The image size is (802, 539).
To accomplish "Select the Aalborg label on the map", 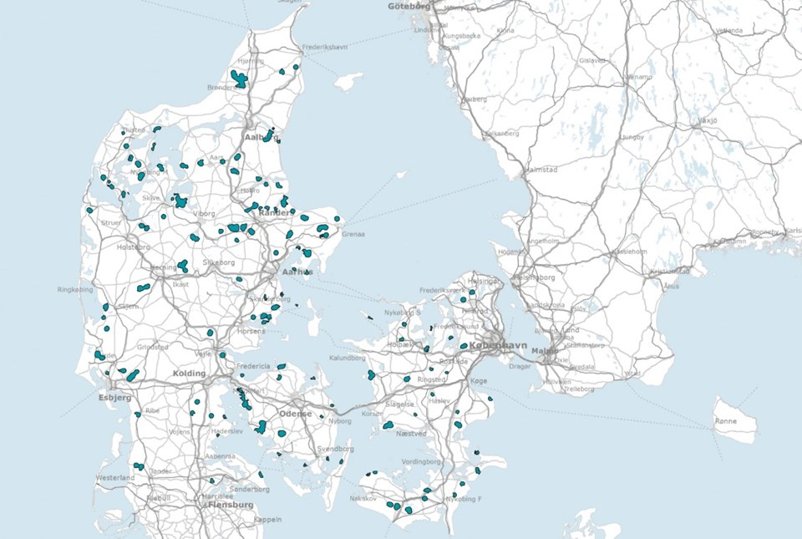I will point(261,138).
